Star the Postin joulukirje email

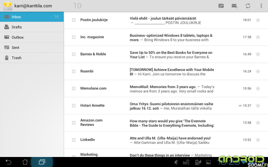point(258,20)
